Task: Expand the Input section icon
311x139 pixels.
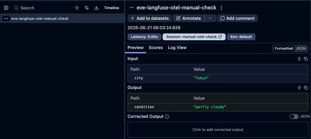Action: click(299, 59)
